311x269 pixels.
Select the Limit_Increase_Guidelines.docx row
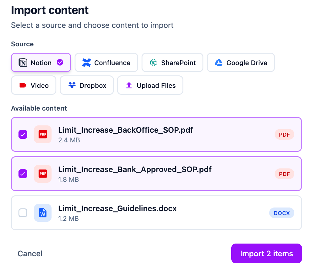(x=156, y=213)
